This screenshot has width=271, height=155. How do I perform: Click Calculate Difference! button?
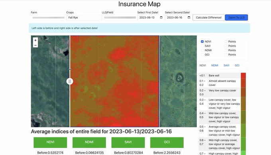click(x=209, y=17)
